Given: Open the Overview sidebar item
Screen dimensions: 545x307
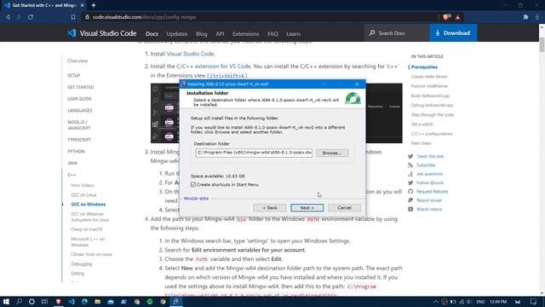Looking at the screenshot, I should click(x=77, y=61).
